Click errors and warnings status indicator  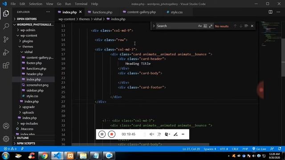click(10, 149)
